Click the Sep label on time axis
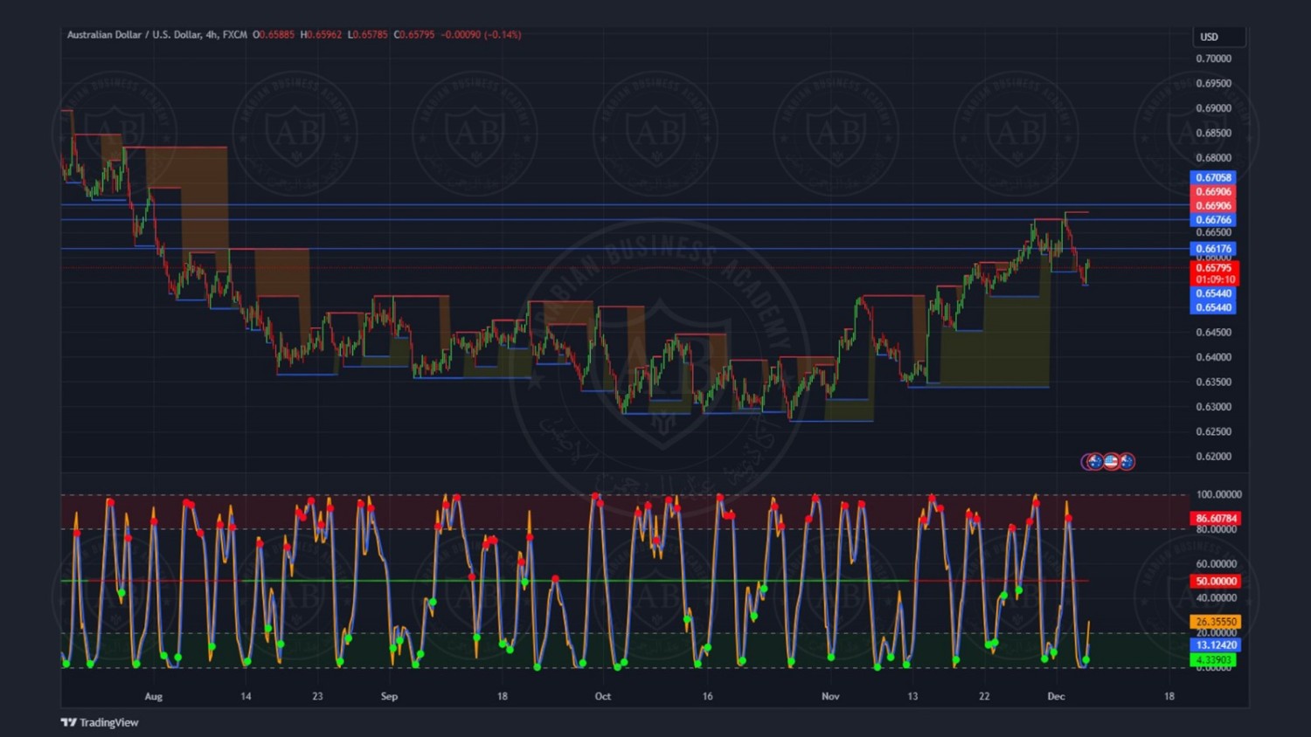Viewport: 1311px width, 737px height. (x=390, y=697)
